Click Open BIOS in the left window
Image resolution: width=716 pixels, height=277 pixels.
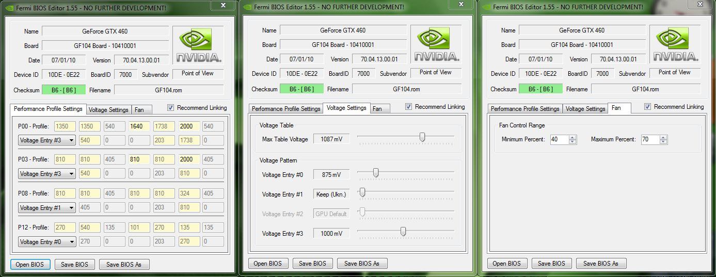(x=30, y=265)
